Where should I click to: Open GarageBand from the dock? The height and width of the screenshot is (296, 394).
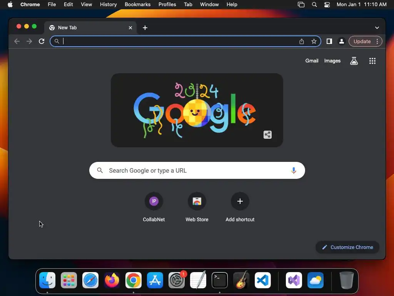(x=241, y=280)
